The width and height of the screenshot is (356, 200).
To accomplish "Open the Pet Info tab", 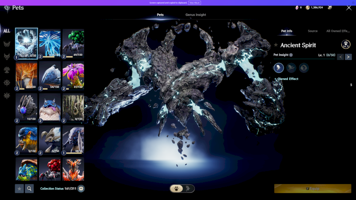I will pyautogui.click(x=287, y=31).
